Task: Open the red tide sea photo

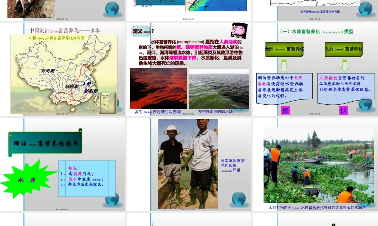Action: click(158, 89)
